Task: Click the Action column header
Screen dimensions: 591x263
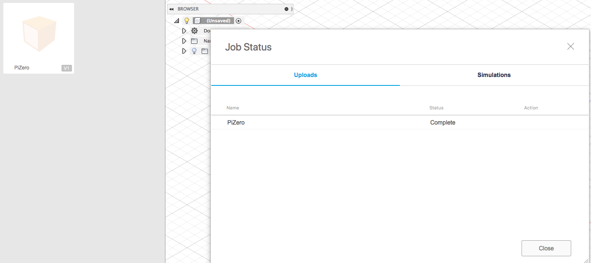Action: pos(531,108)
